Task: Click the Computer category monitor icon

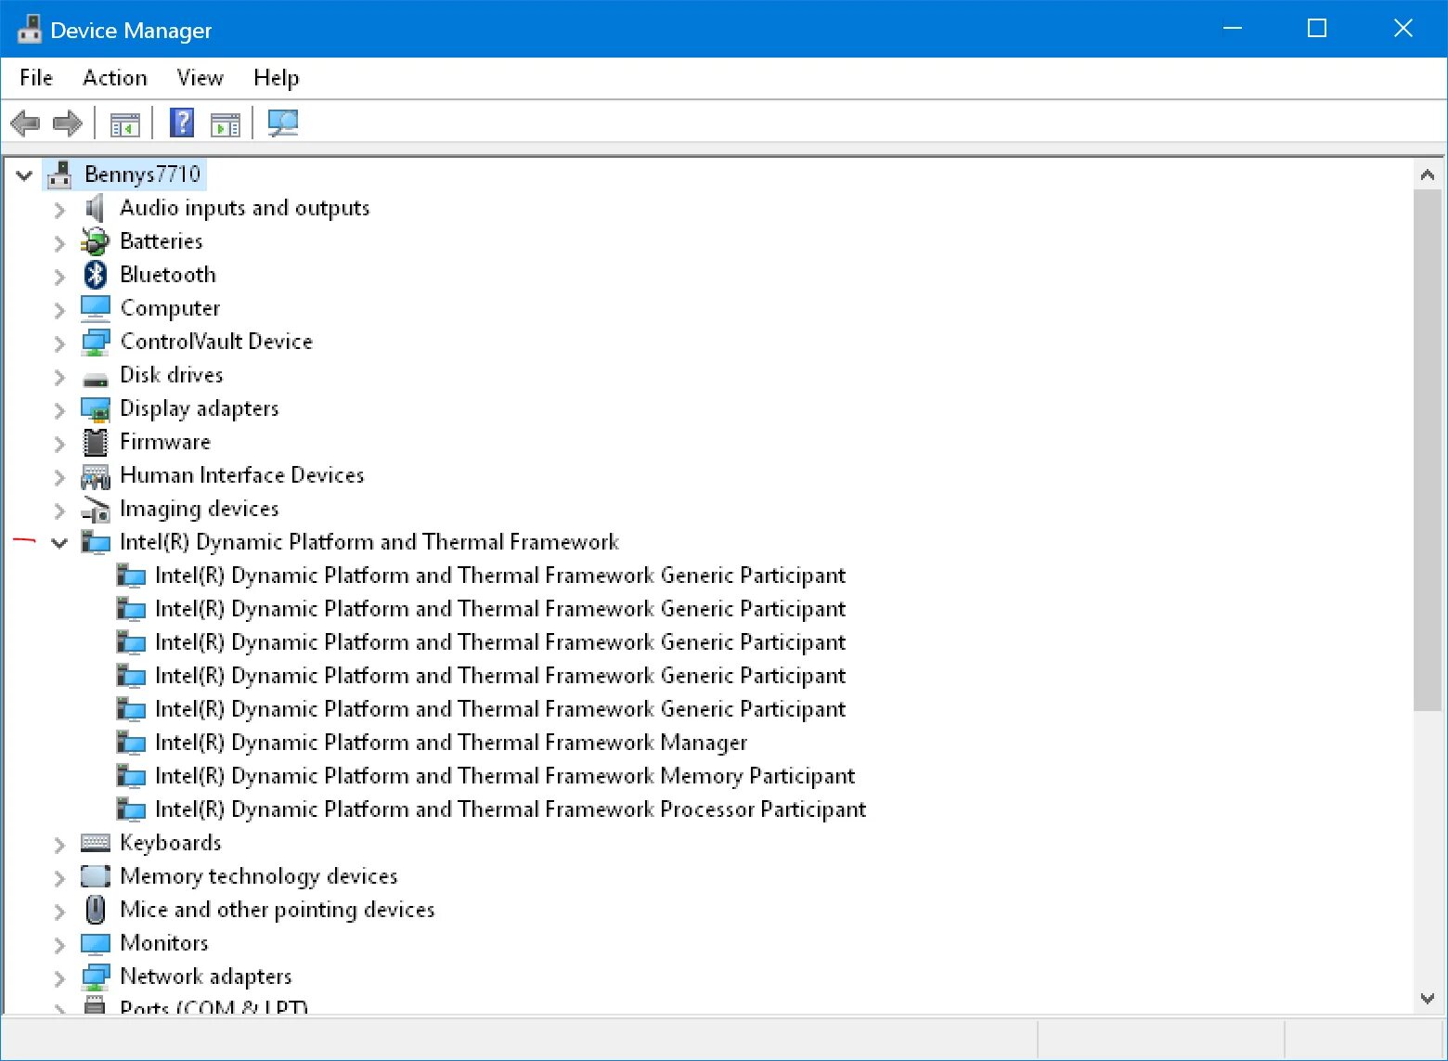Action: click(96, 308)
